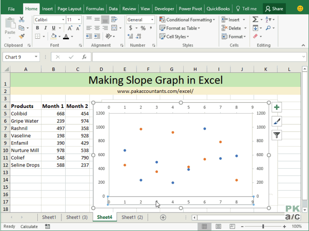The width and height of the screenshot is (309, 231).
Task: Open Chart Elements plus button
Action: point(277,107)
